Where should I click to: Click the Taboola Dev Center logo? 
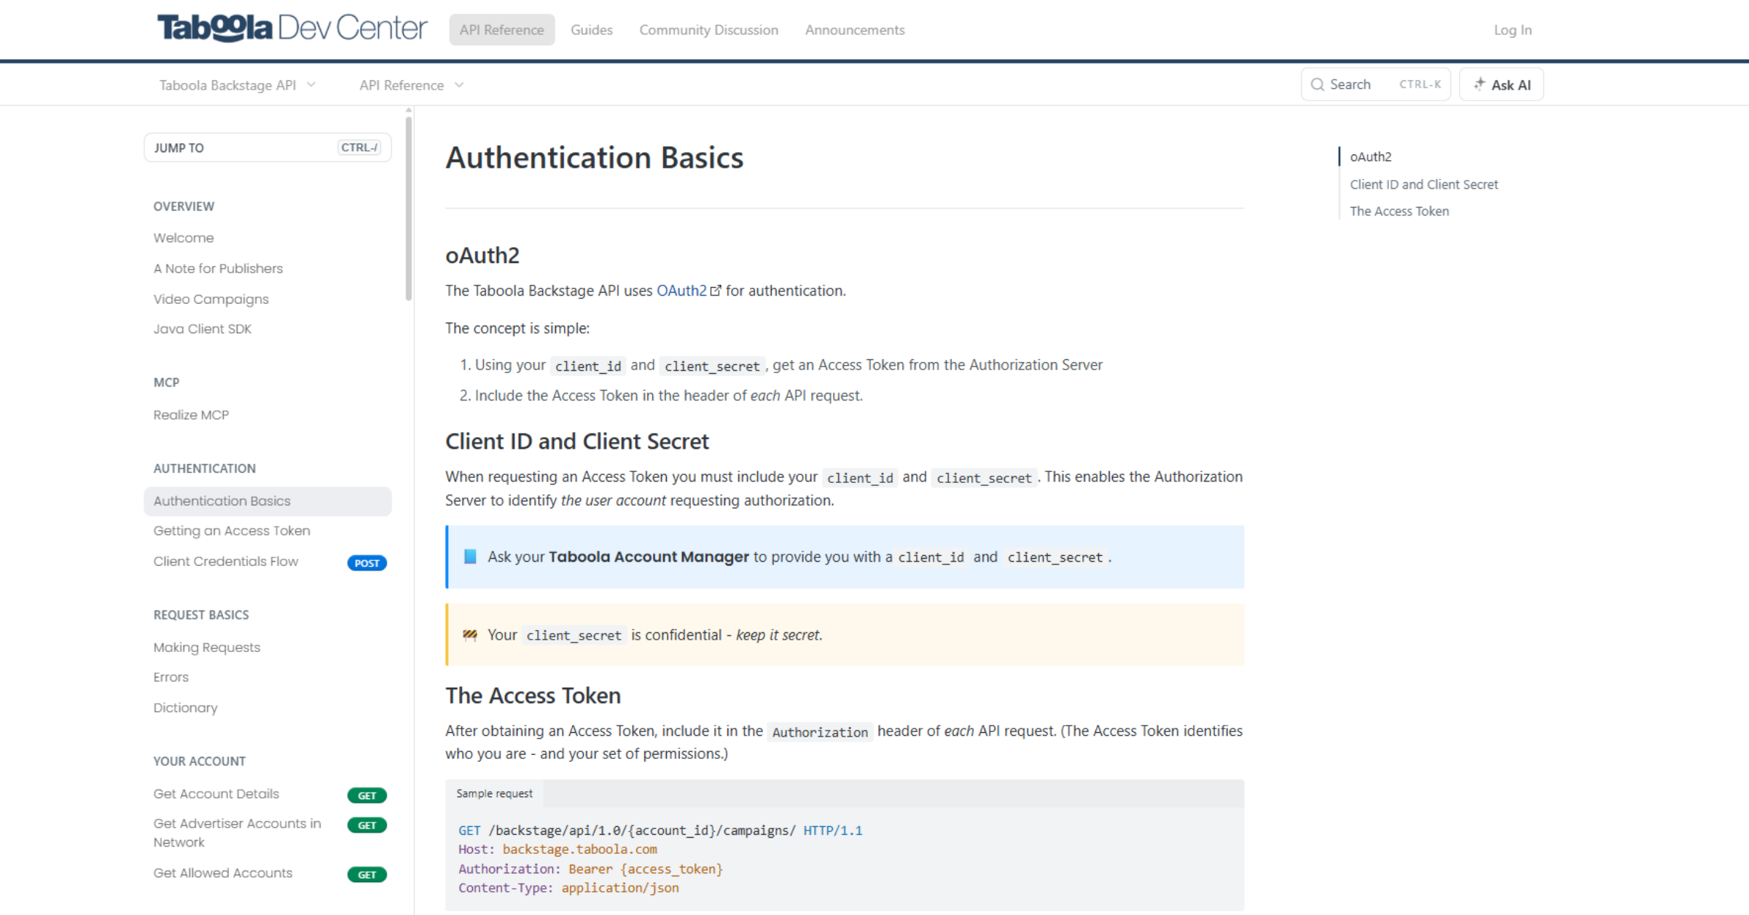291,29
